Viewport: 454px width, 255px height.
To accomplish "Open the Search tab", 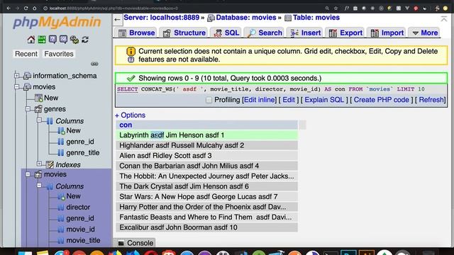I will 264,33.
